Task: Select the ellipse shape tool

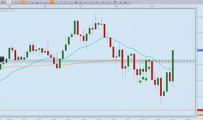Action: click(x=109, y=2)
